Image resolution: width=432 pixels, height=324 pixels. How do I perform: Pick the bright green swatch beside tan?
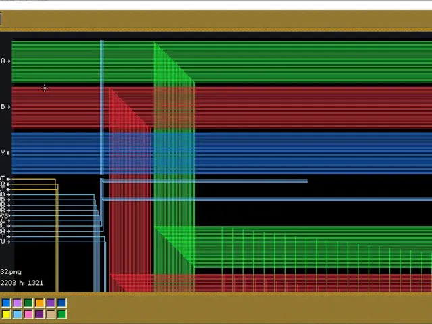(x=61, y=314)
